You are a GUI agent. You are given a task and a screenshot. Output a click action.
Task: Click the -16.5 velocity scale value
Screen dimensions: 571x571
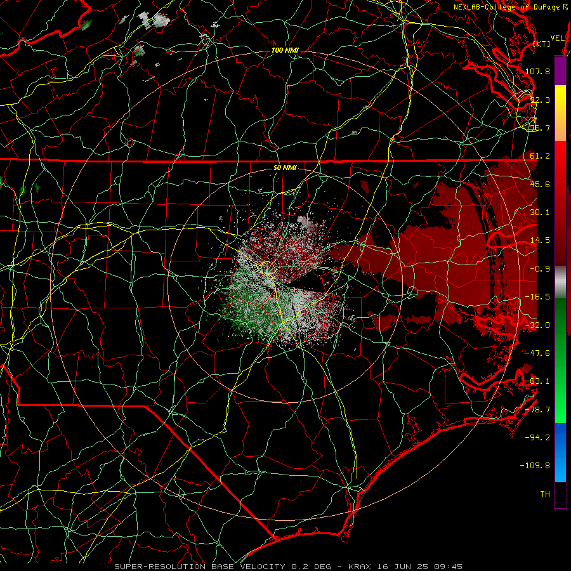tap(537, 297)
